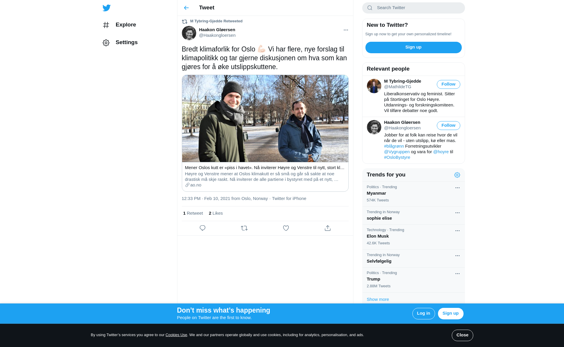The image size is (564, 347).
Task: Open the article photo of two men
Action: click(265, 119)
